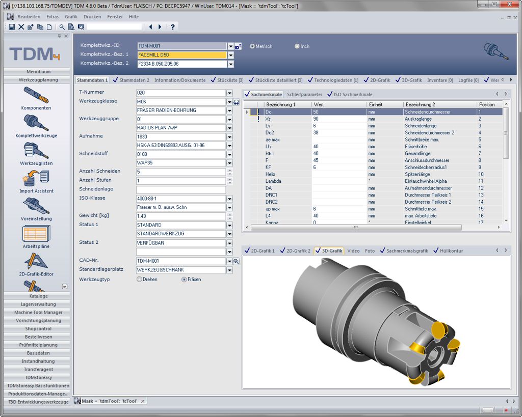
Task: Click the Sachmerkmale table horizontal scrollbar
Action: click(356, 228)
